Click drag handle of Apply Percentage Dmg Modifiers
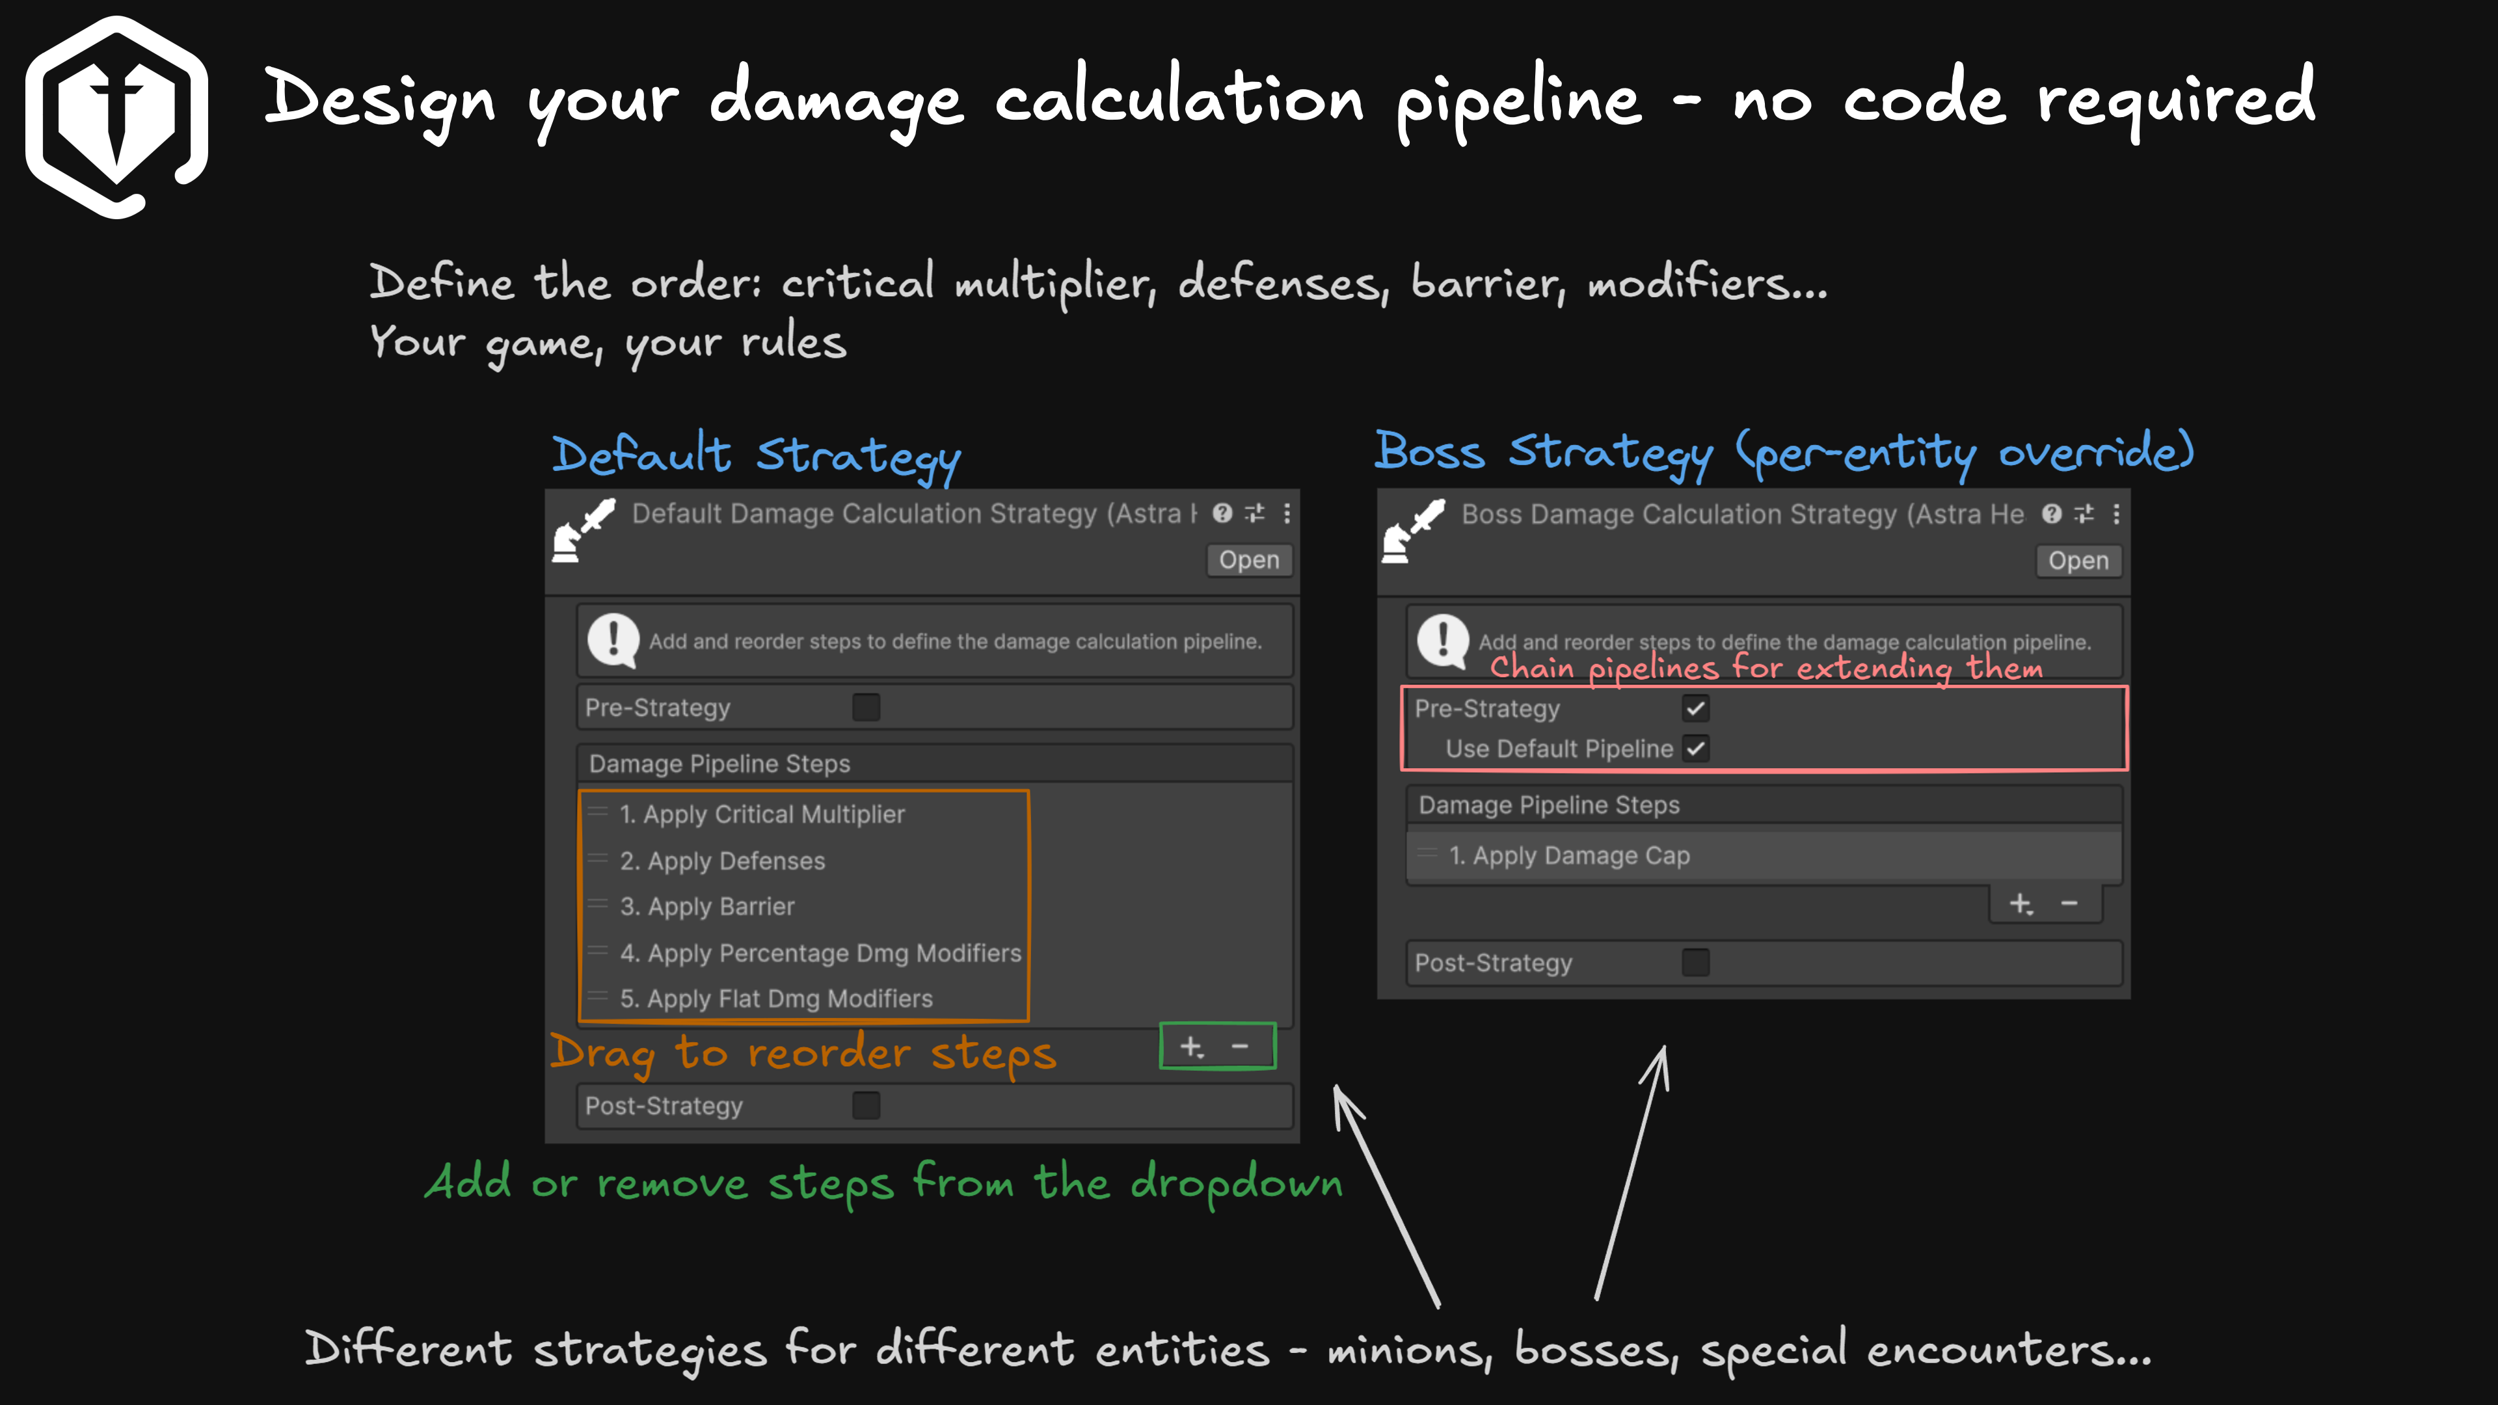2498x1405 pixels. point(597,950)
